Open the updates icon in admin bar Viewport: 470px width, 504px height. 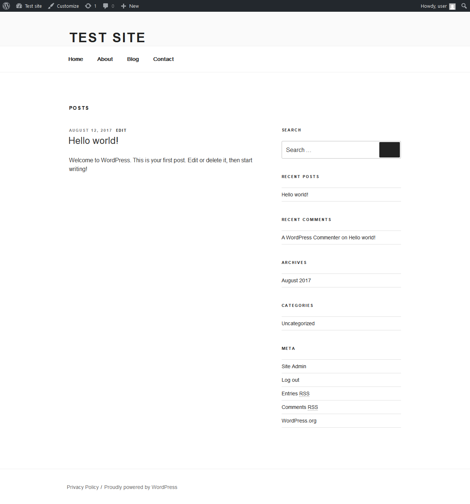[x=88, y=6]
